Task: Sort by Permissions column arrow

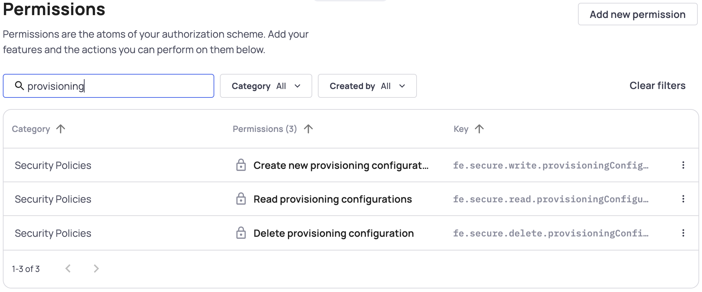Action: [x=308, y=129]
